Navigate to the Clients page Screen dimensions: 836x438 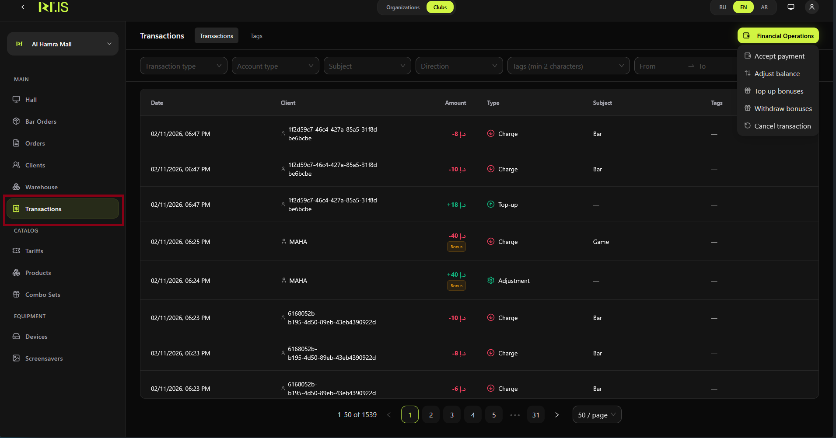35,165
